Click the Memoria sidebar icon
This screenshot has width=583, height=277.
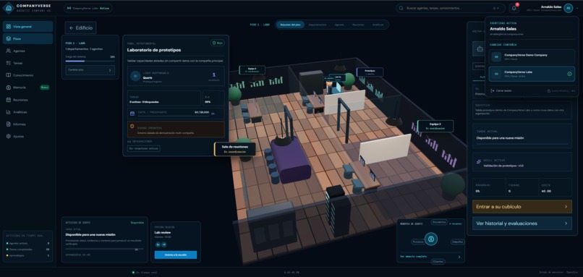tap(8, 88)
